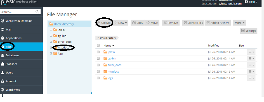
Task: Open Websites & Domains globe icon
Action: (x=3, y=21)
